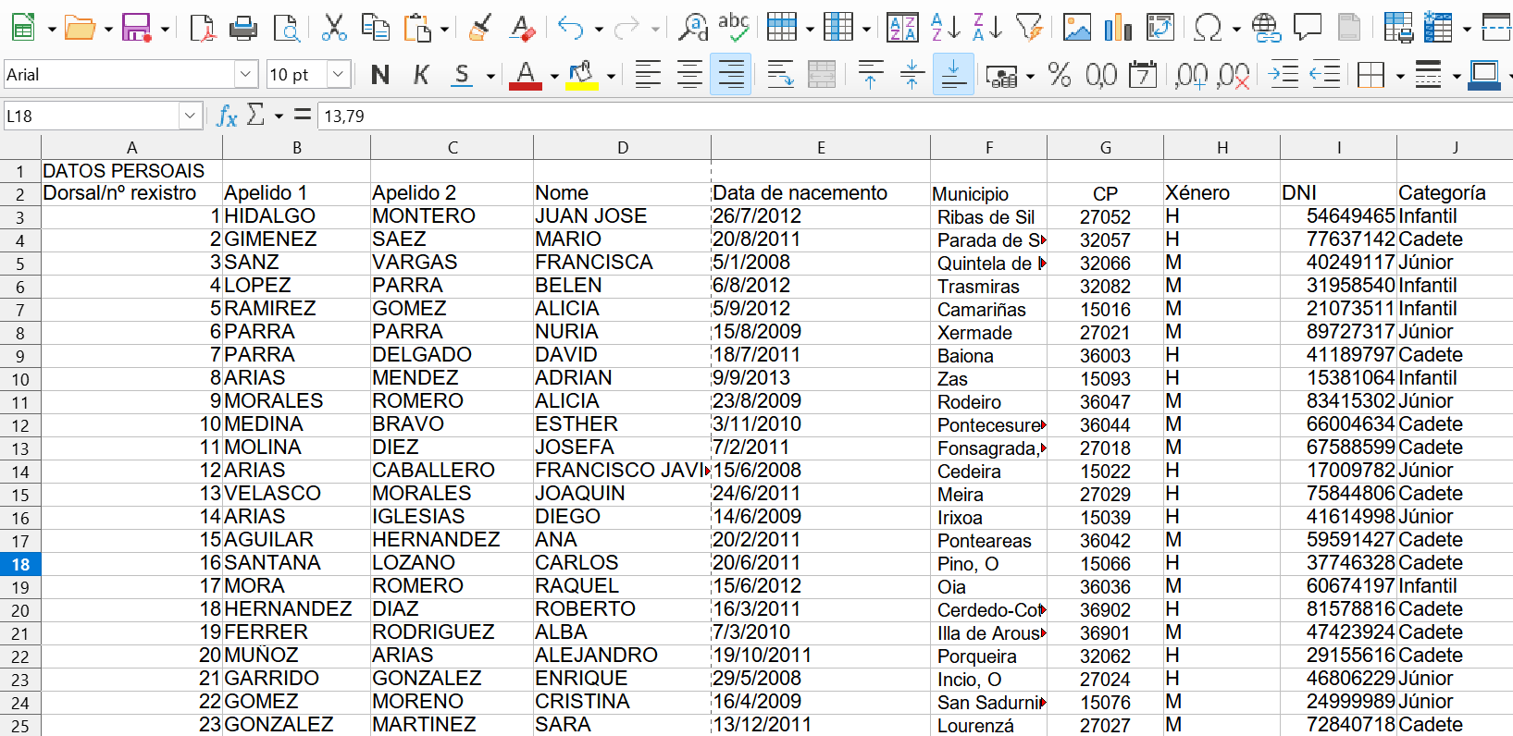
Task: Insert a chart
Action: [1119, 28]
